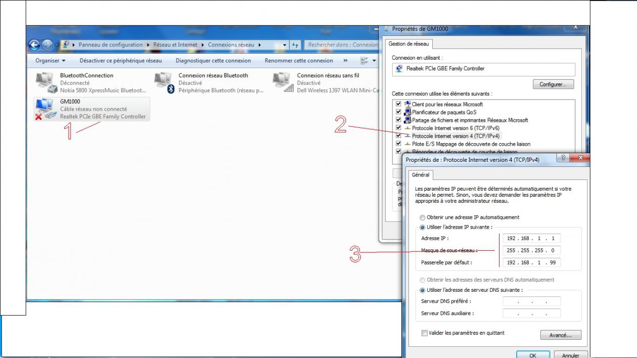
Task: Uncheck Client pour les réseaux Microsoft
Action: (398, 104)
